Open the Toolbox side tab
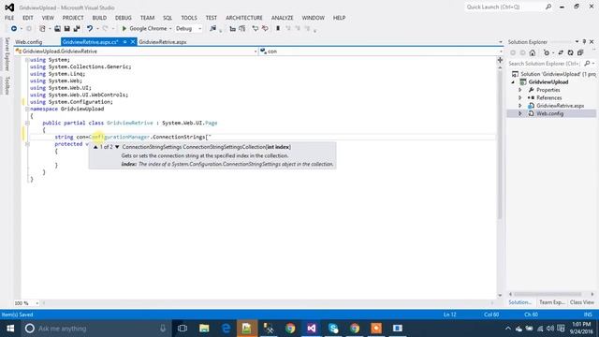This screenshot has width=599, height=337. pyautogui.click(x=7, y=85)
